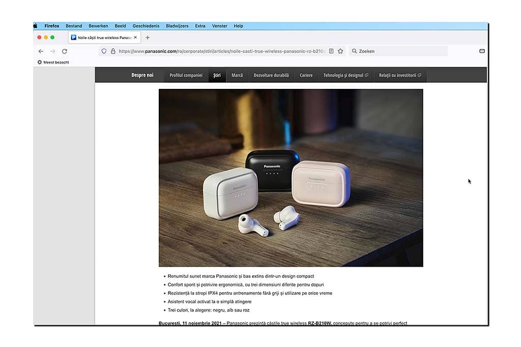The height and width of the screenshot is (347, 521).
Task: Go back using the browser back arrow
Action: 41,51
